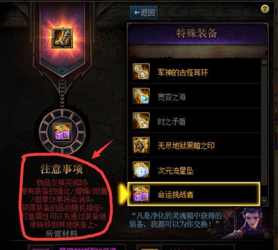Choose 时之矛盾 in equipment list
This screenshot has height=250, width=278.
[x=194, y=121]
